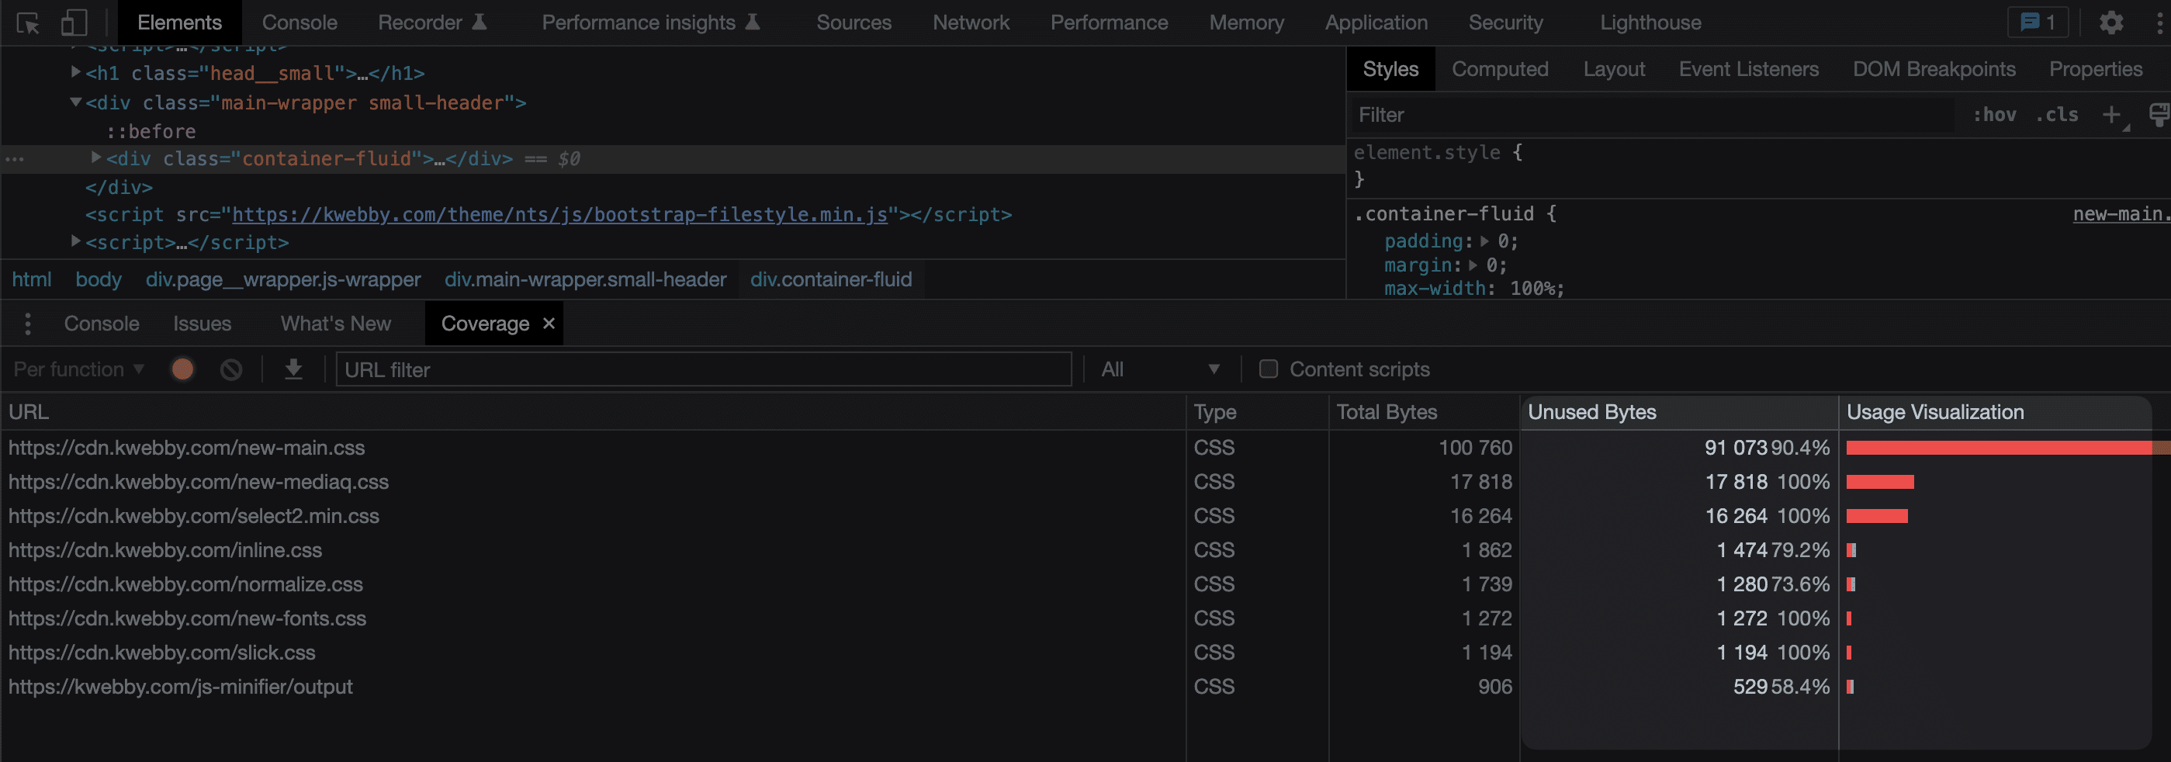This screenshot has height=762, width=2171.
Task: Open the new-main stylesheet source link
Action: pos(2121,214)
